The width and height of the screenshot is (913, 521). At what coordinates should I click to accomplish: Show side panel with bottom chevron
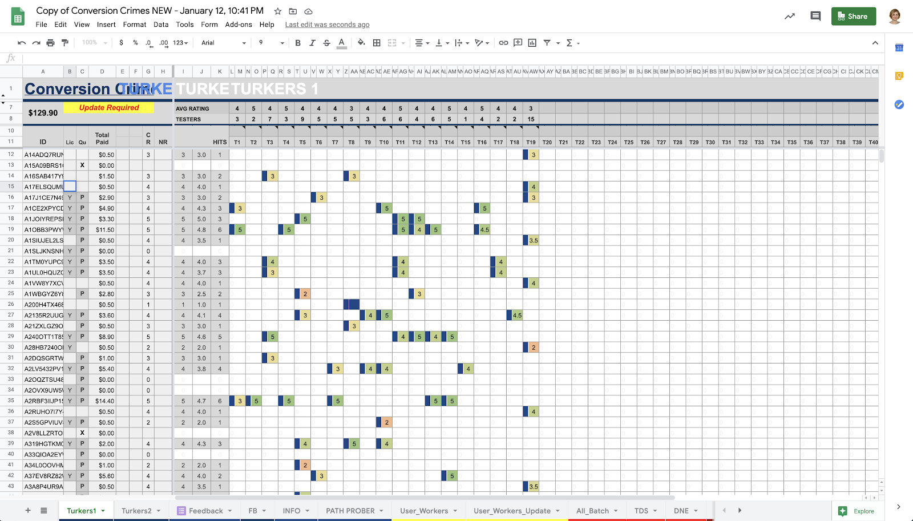pos(899,507)
